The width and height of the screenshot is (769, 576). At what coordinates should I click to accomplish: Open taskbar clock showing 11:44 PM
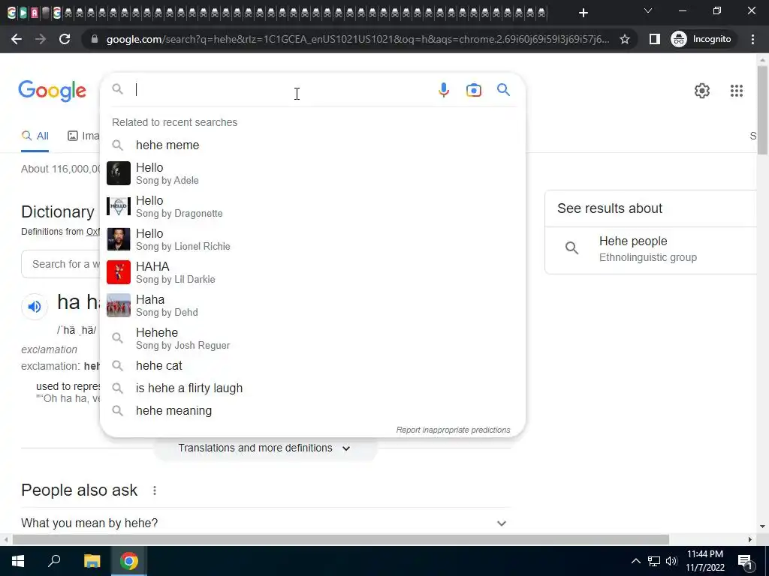coord(704,561)
